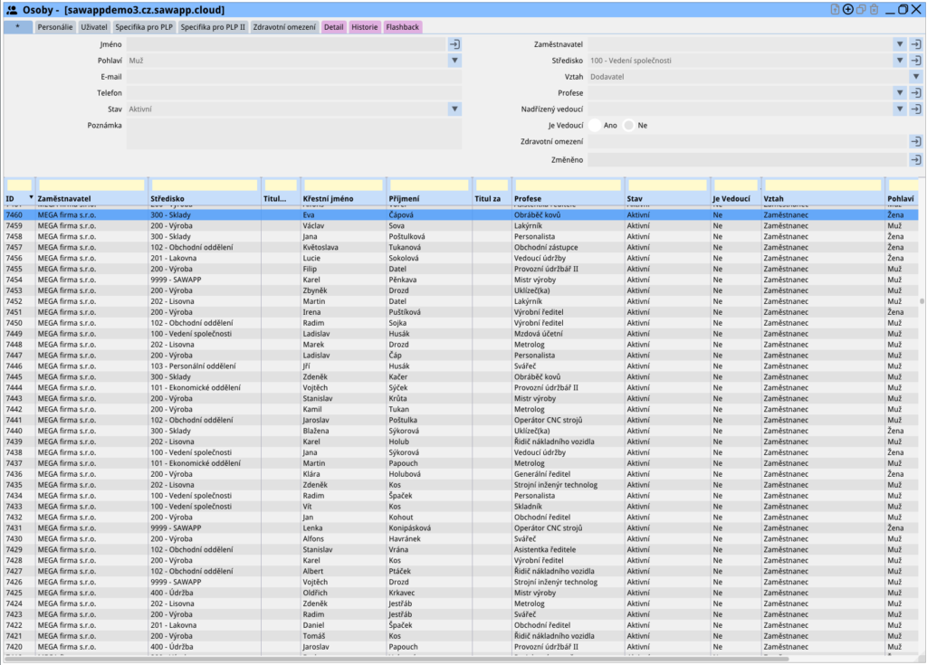The width and height of the screenshot is (927, 665).
Task: Click the export document icon in title bar
Action: coord(835,10)
